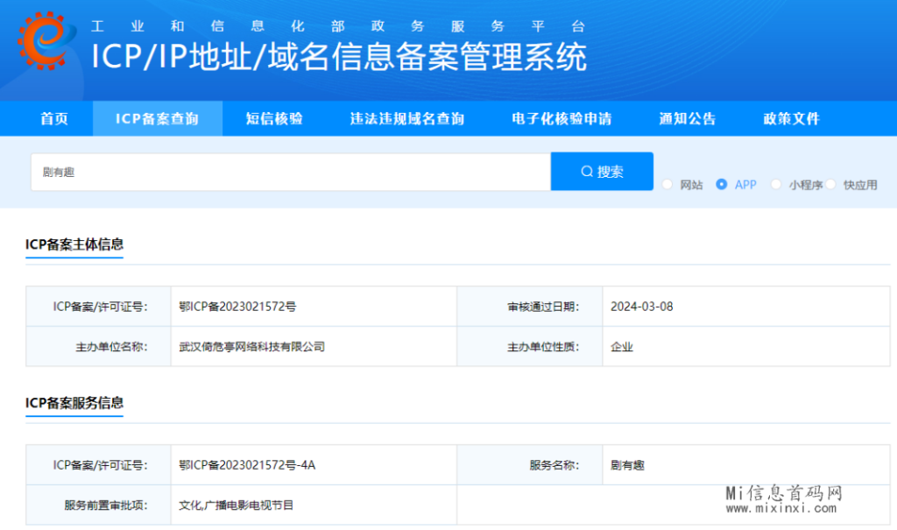
Task: Select the APP radio button
Action: [721, 185]
